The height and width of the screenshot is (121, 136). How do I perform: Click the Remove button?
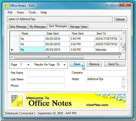tap(94, 64)
